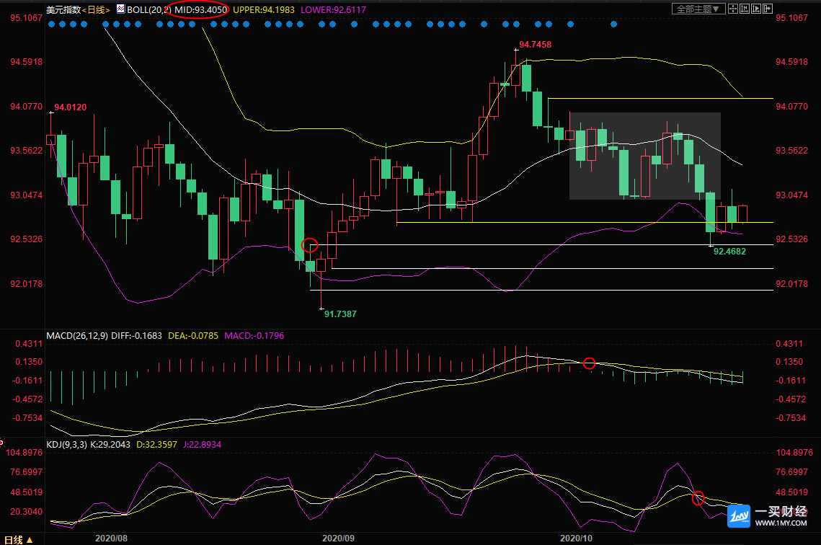Click the BOLL indicator chart icon
Viewport: 821px width, 545px height.
click(120, 9)
